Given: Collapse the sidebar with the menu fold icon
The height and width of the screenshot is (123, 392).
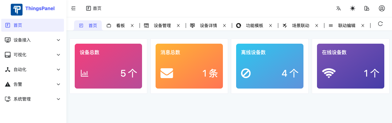Looking at the screenshot, I should coord(73,8).
